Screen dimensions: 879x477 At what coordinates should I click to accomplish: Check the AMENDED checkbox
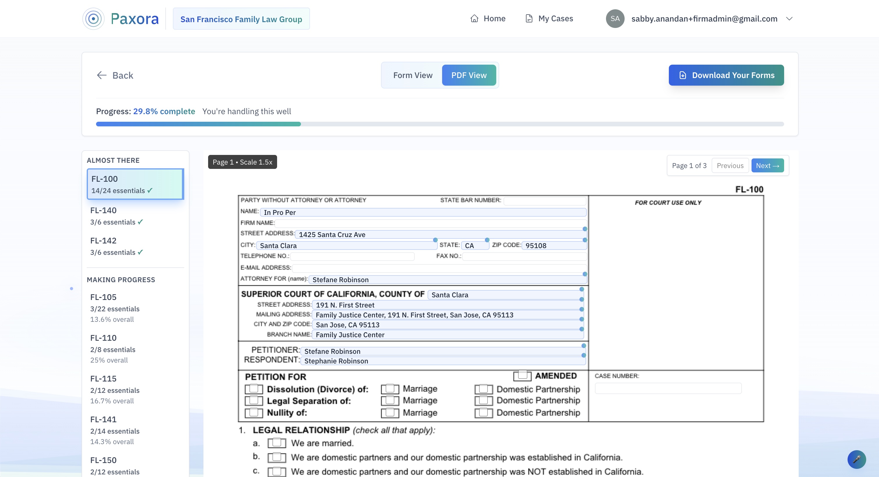[x=522, y=375]
